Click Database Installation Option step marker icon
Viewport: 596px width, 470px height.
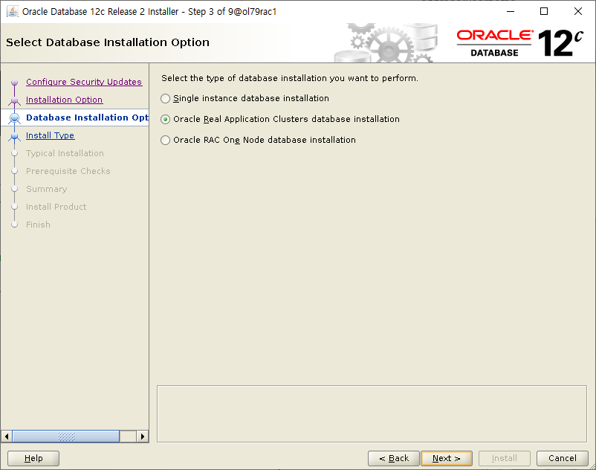point(14,118)
